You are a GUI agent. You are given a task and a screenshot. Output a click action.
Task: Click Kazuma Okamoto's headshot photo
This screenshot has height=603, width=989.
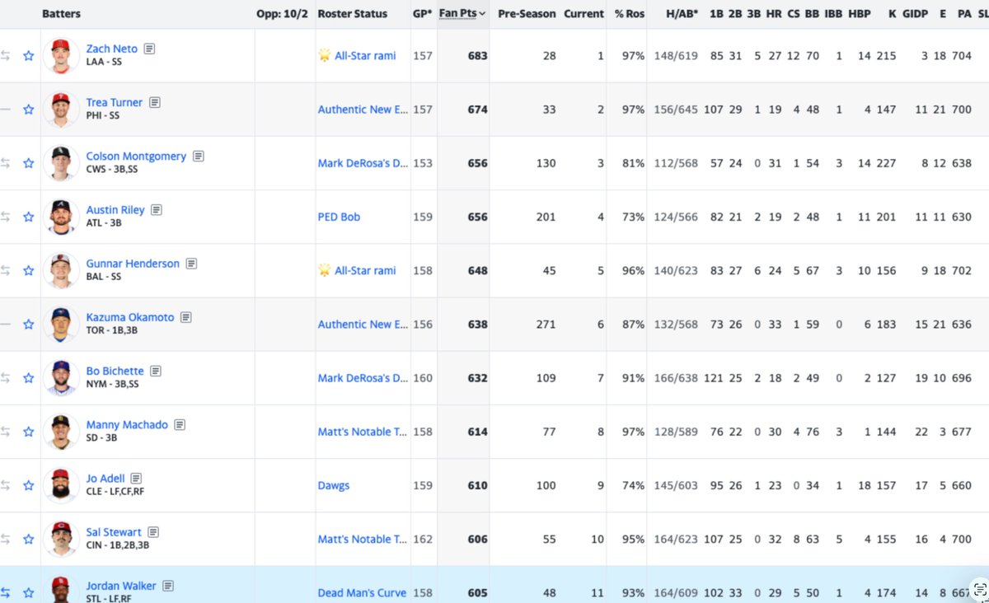tap(61, 325)
